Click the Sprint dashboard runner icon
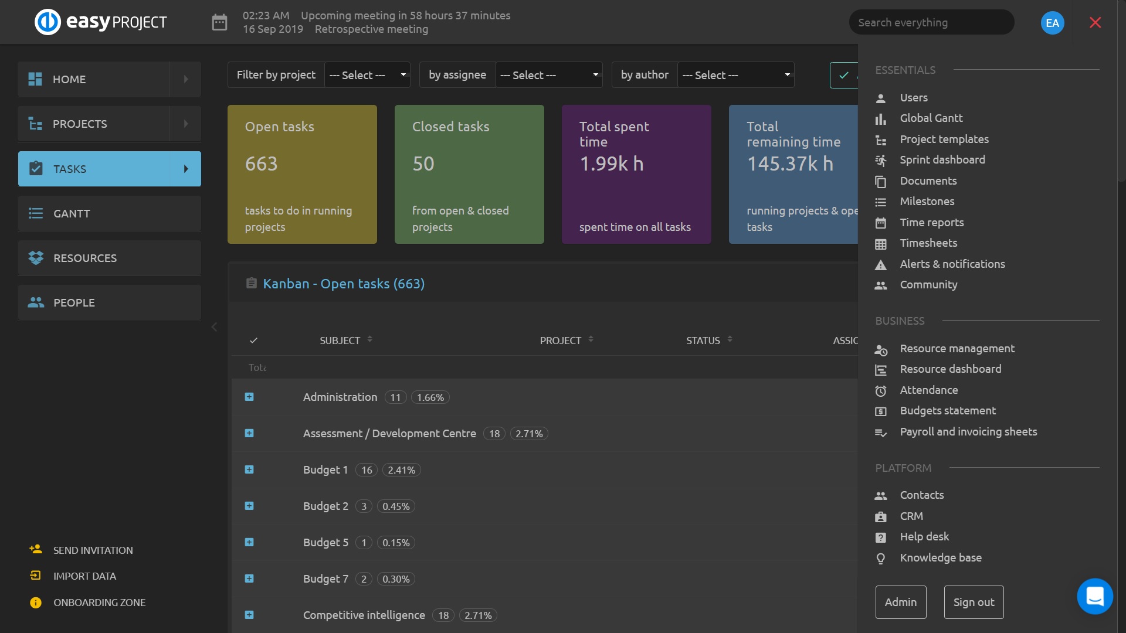 [880, 161]
